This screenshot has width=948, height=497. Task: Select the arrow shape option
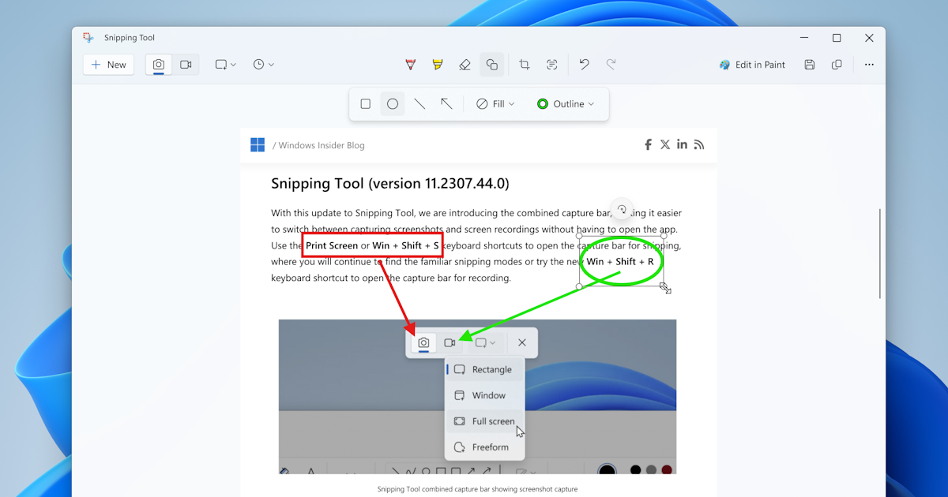446,103
